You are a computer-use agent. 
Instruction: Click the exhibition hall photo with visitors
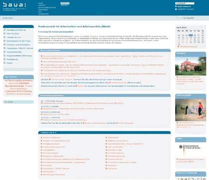click(191, 110)
